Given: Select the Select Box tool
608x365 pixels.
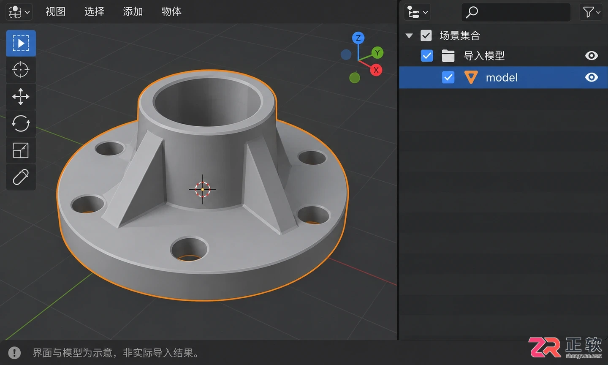Looking at the screenshot, I should click(x=21, y=43).
